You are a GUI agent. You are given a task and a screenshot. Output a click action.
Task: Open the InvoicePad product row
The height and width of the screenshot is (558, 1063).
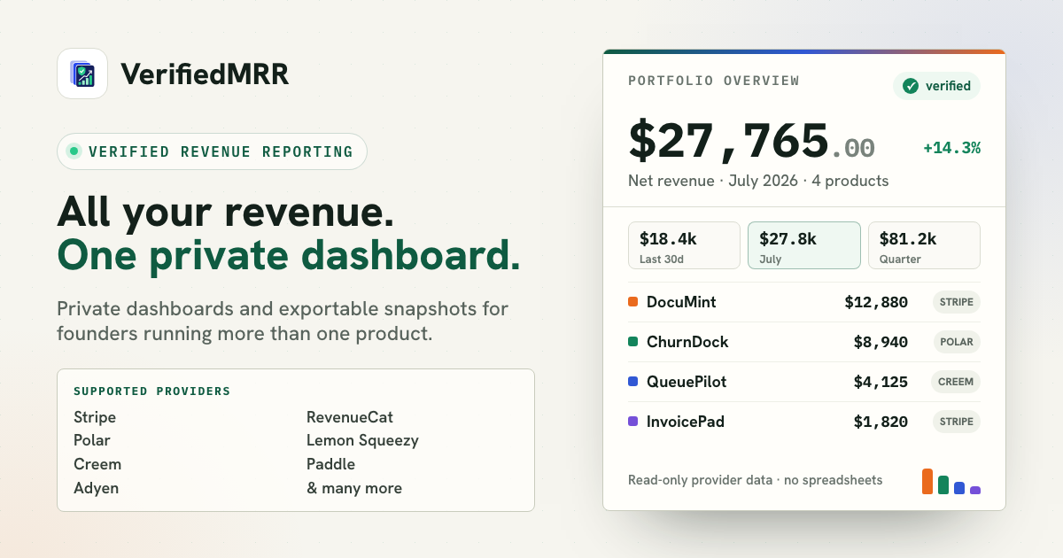804,422
